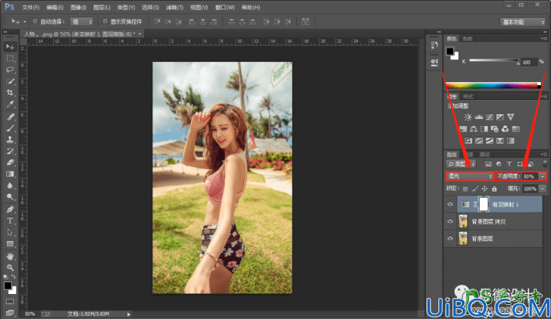This screenshot has width=551, height=319.
Task: Select the Eyedropper tool
Action: [x=10, y=104]
